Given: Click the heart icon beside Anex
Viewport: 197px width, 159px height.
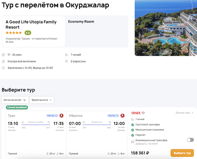Looking at the screenshot, I should (x=143, y=113).
